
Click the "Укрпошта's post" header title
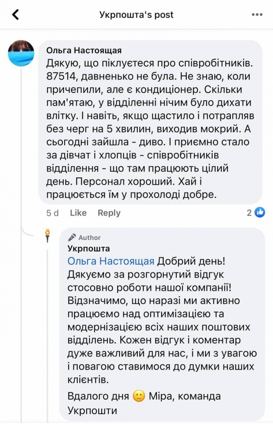tap(136, 15)
